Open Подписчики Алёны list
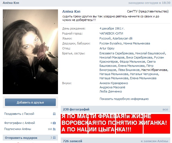Screen dimensions: 172x143 18,129
